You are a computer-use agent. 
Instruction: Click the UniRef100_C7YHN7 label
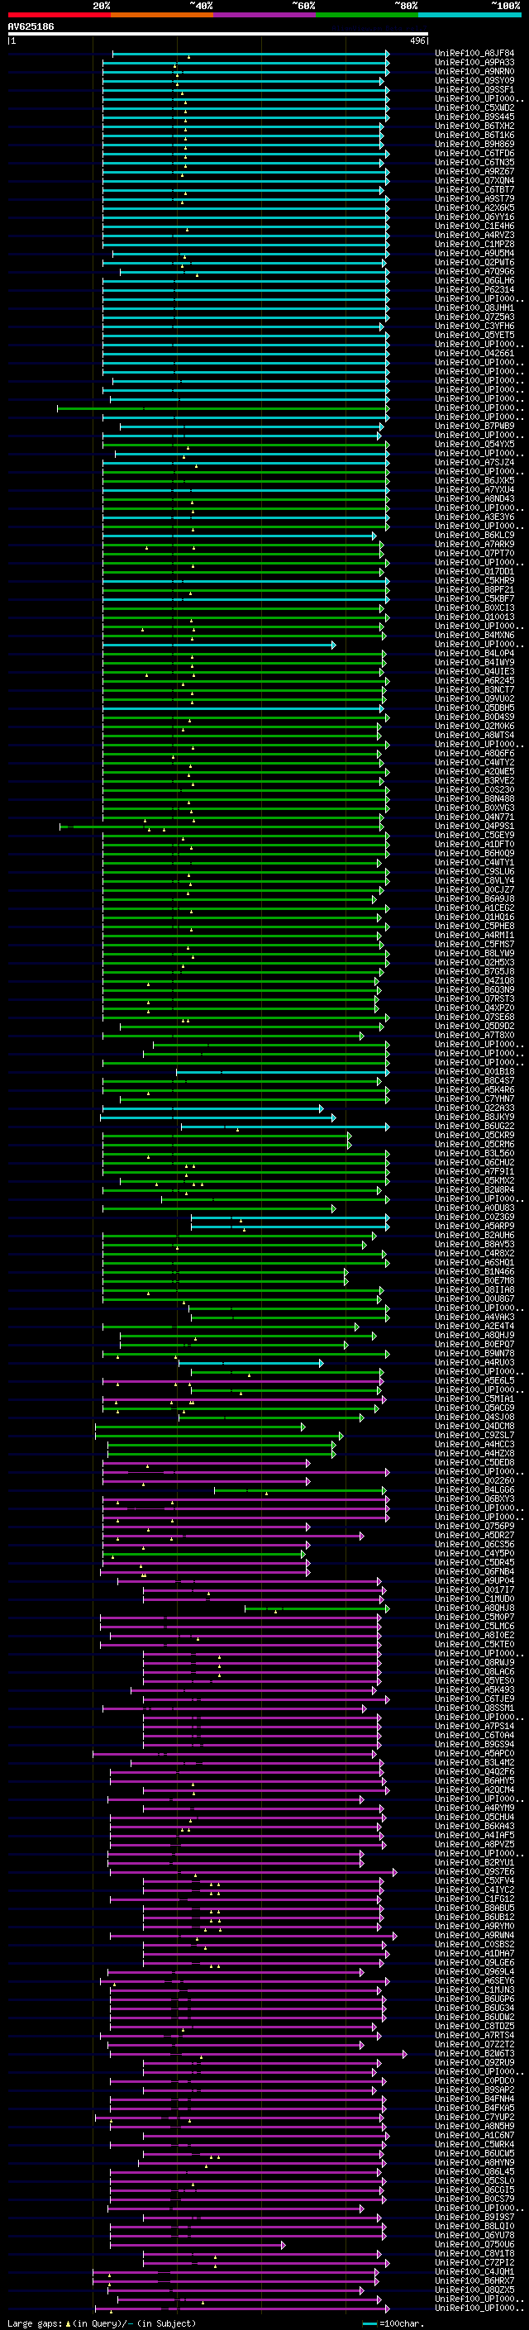point(474,1099)
